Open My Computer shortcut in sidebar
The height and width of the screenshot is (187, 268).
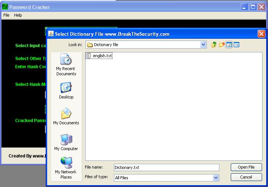coord(66,142)
